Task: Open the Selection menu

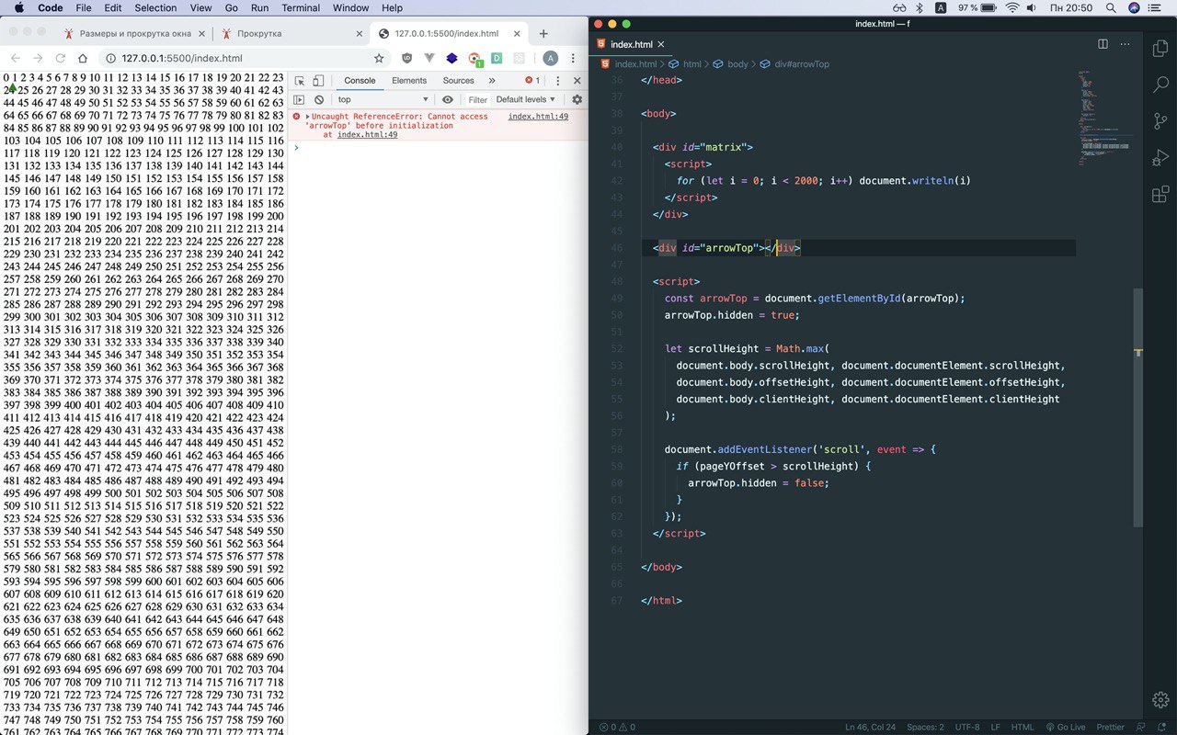Action: 155,8
